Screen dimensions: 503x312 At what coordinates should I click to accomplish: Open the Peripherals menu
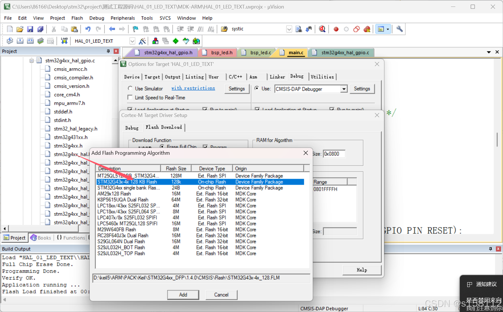[x=122, y=18]
